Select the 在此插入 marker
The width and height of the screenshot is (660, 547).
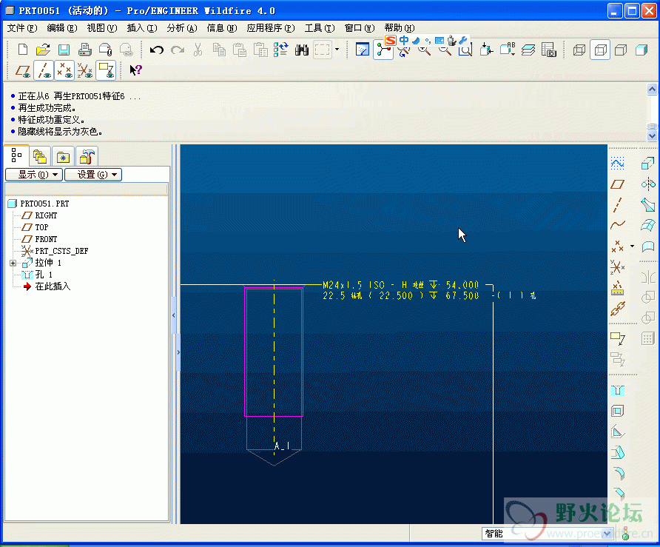[x=53, y=286]
